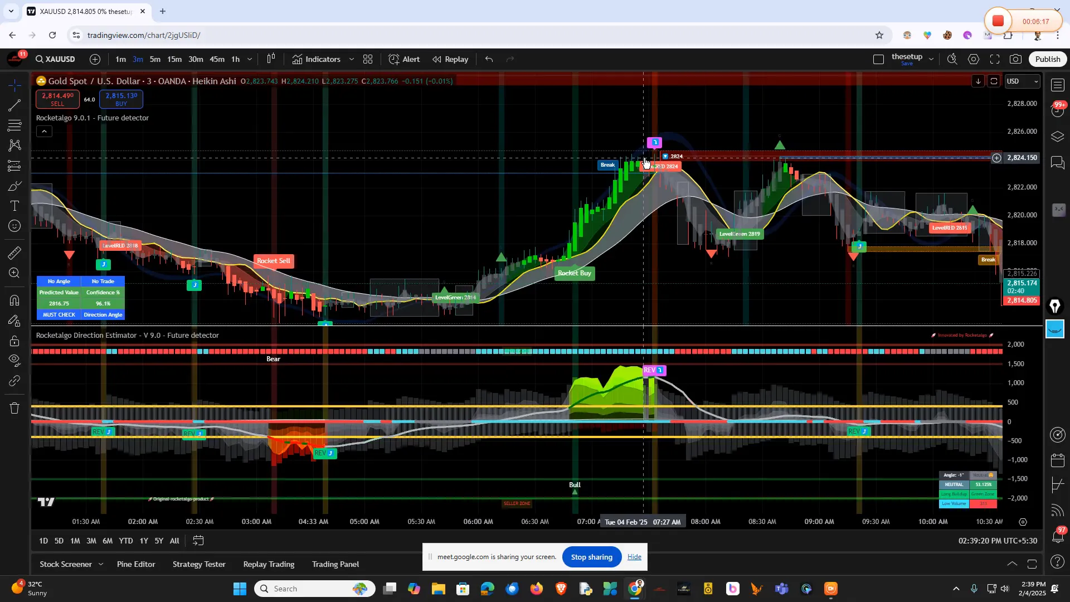Toggle magnet snap mode
1070x602 pixels.
pos(14,300)
